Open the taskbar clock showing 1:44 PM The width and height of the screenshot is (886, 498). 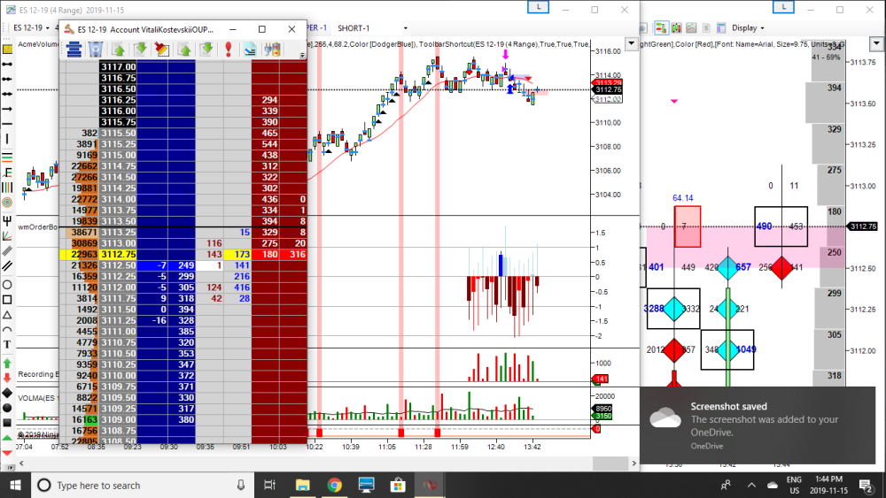coord(829,485)
